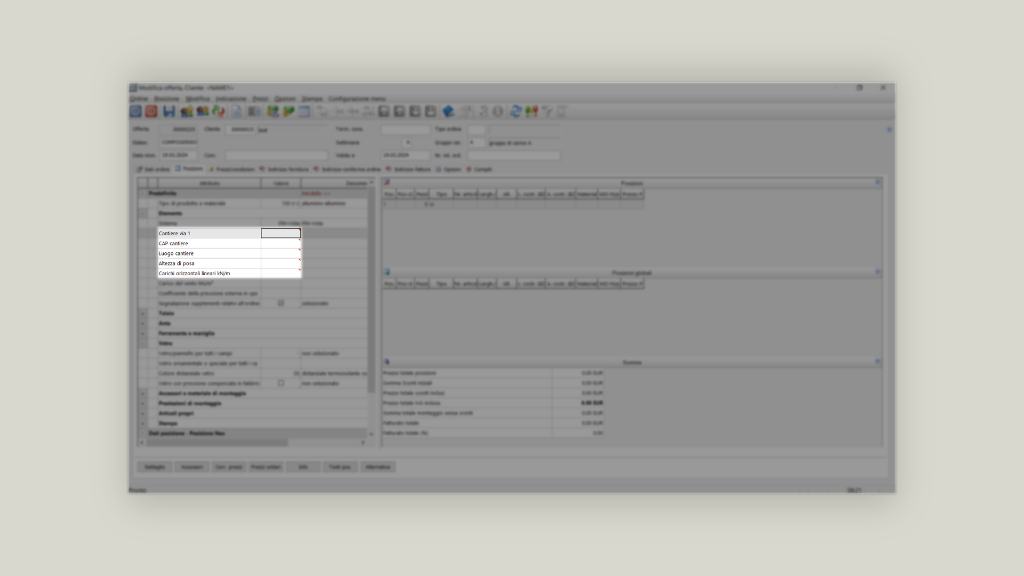The width and height of the screenshot is (1024, 576).
Task: Click the Prezzi unitari button
Action: [266, 467]
